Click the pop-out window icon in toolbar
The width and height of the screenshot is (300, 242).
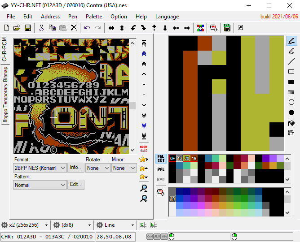241,28
